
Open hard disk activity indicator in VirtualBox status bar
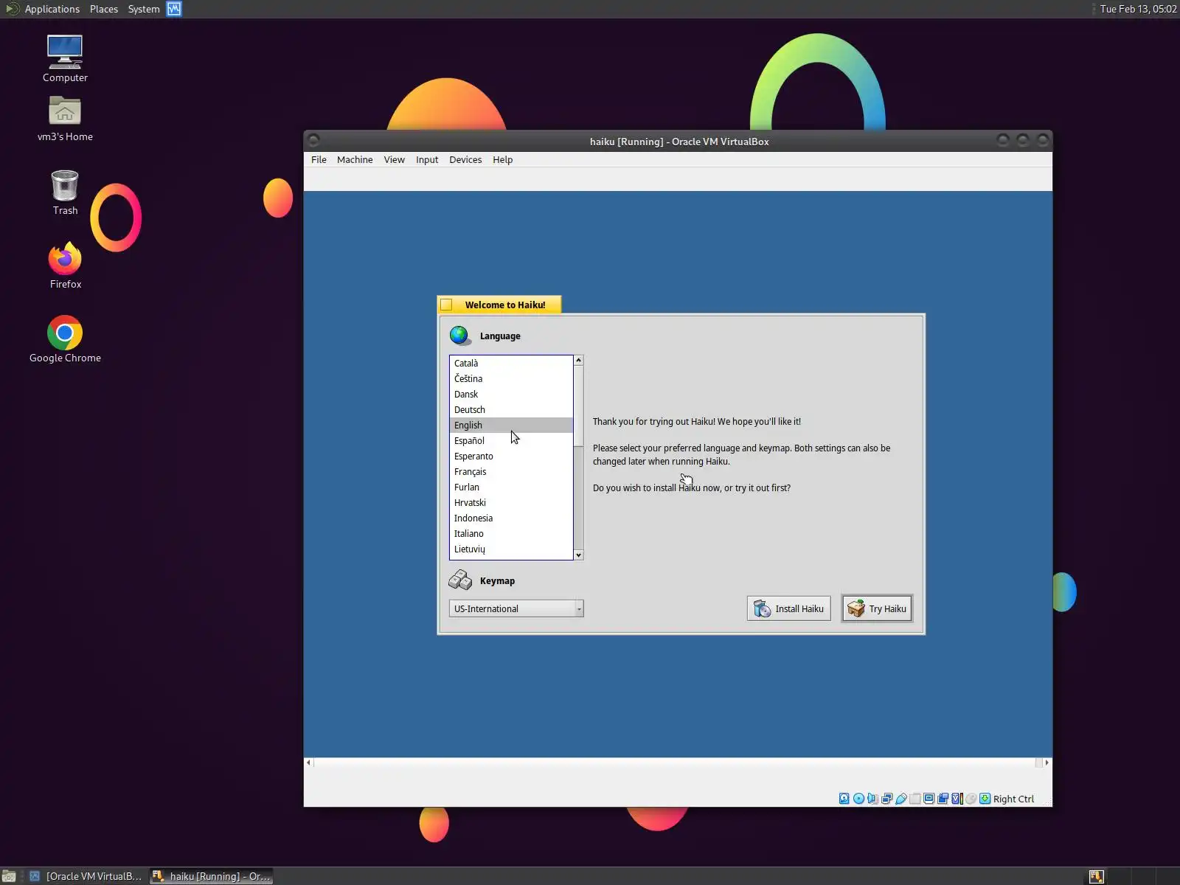[844, 799]
